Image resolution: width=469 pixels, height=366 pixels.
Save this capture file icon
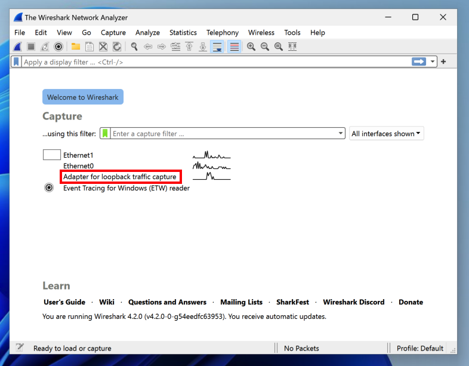[x=90, y=47]
